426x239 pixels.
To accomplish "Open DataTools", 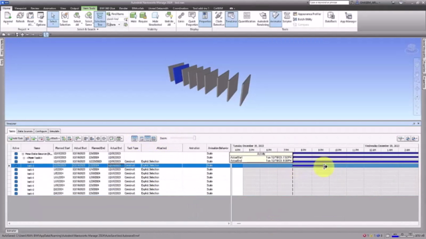I will pyautogui.click(x=331, y=18).
